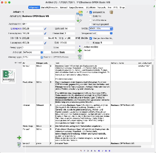This screenshot has height=154, width=157.
Task: Click the blue Listenpreis label link
Action: [16, 29]
